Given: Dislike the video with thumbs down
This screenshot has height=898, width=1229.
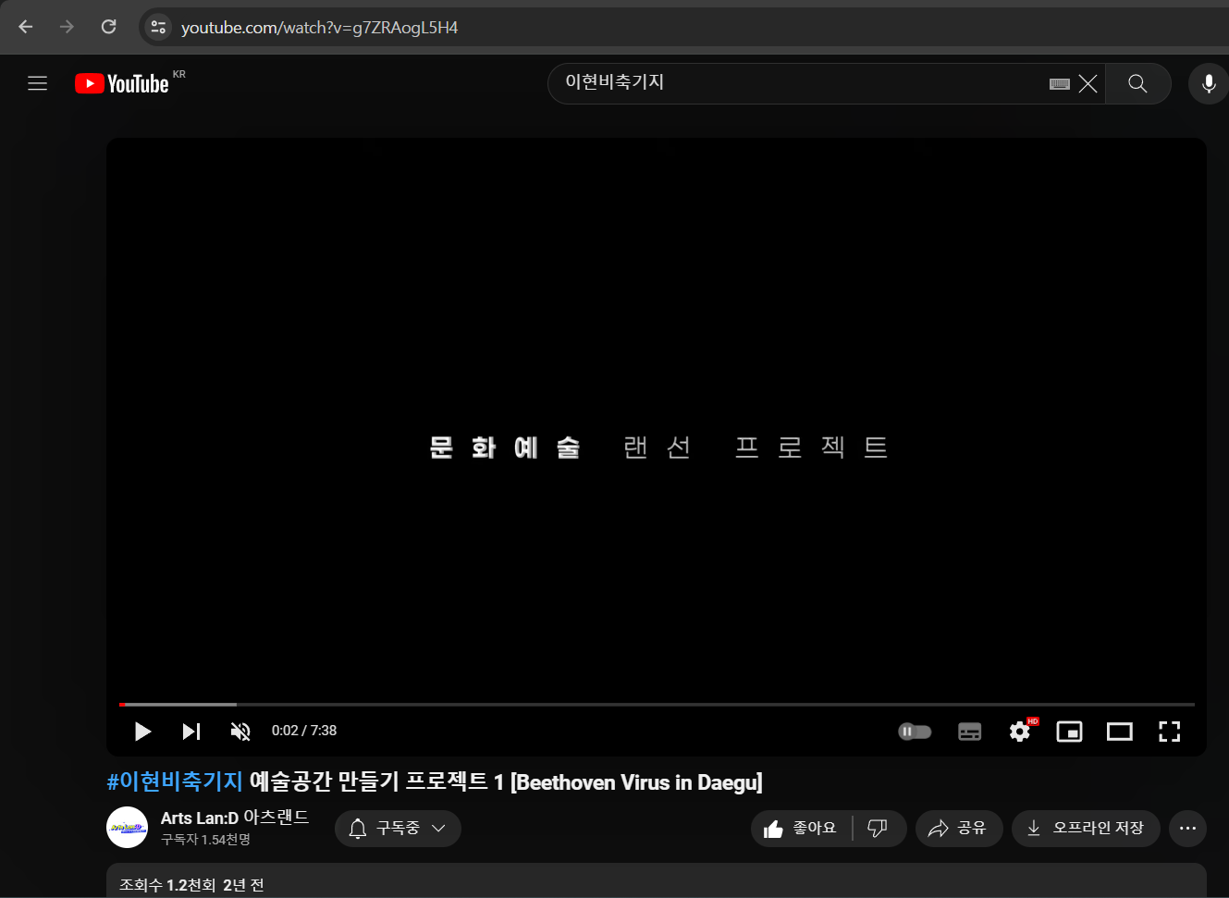Looking at the screenshot, I should 878,828.
